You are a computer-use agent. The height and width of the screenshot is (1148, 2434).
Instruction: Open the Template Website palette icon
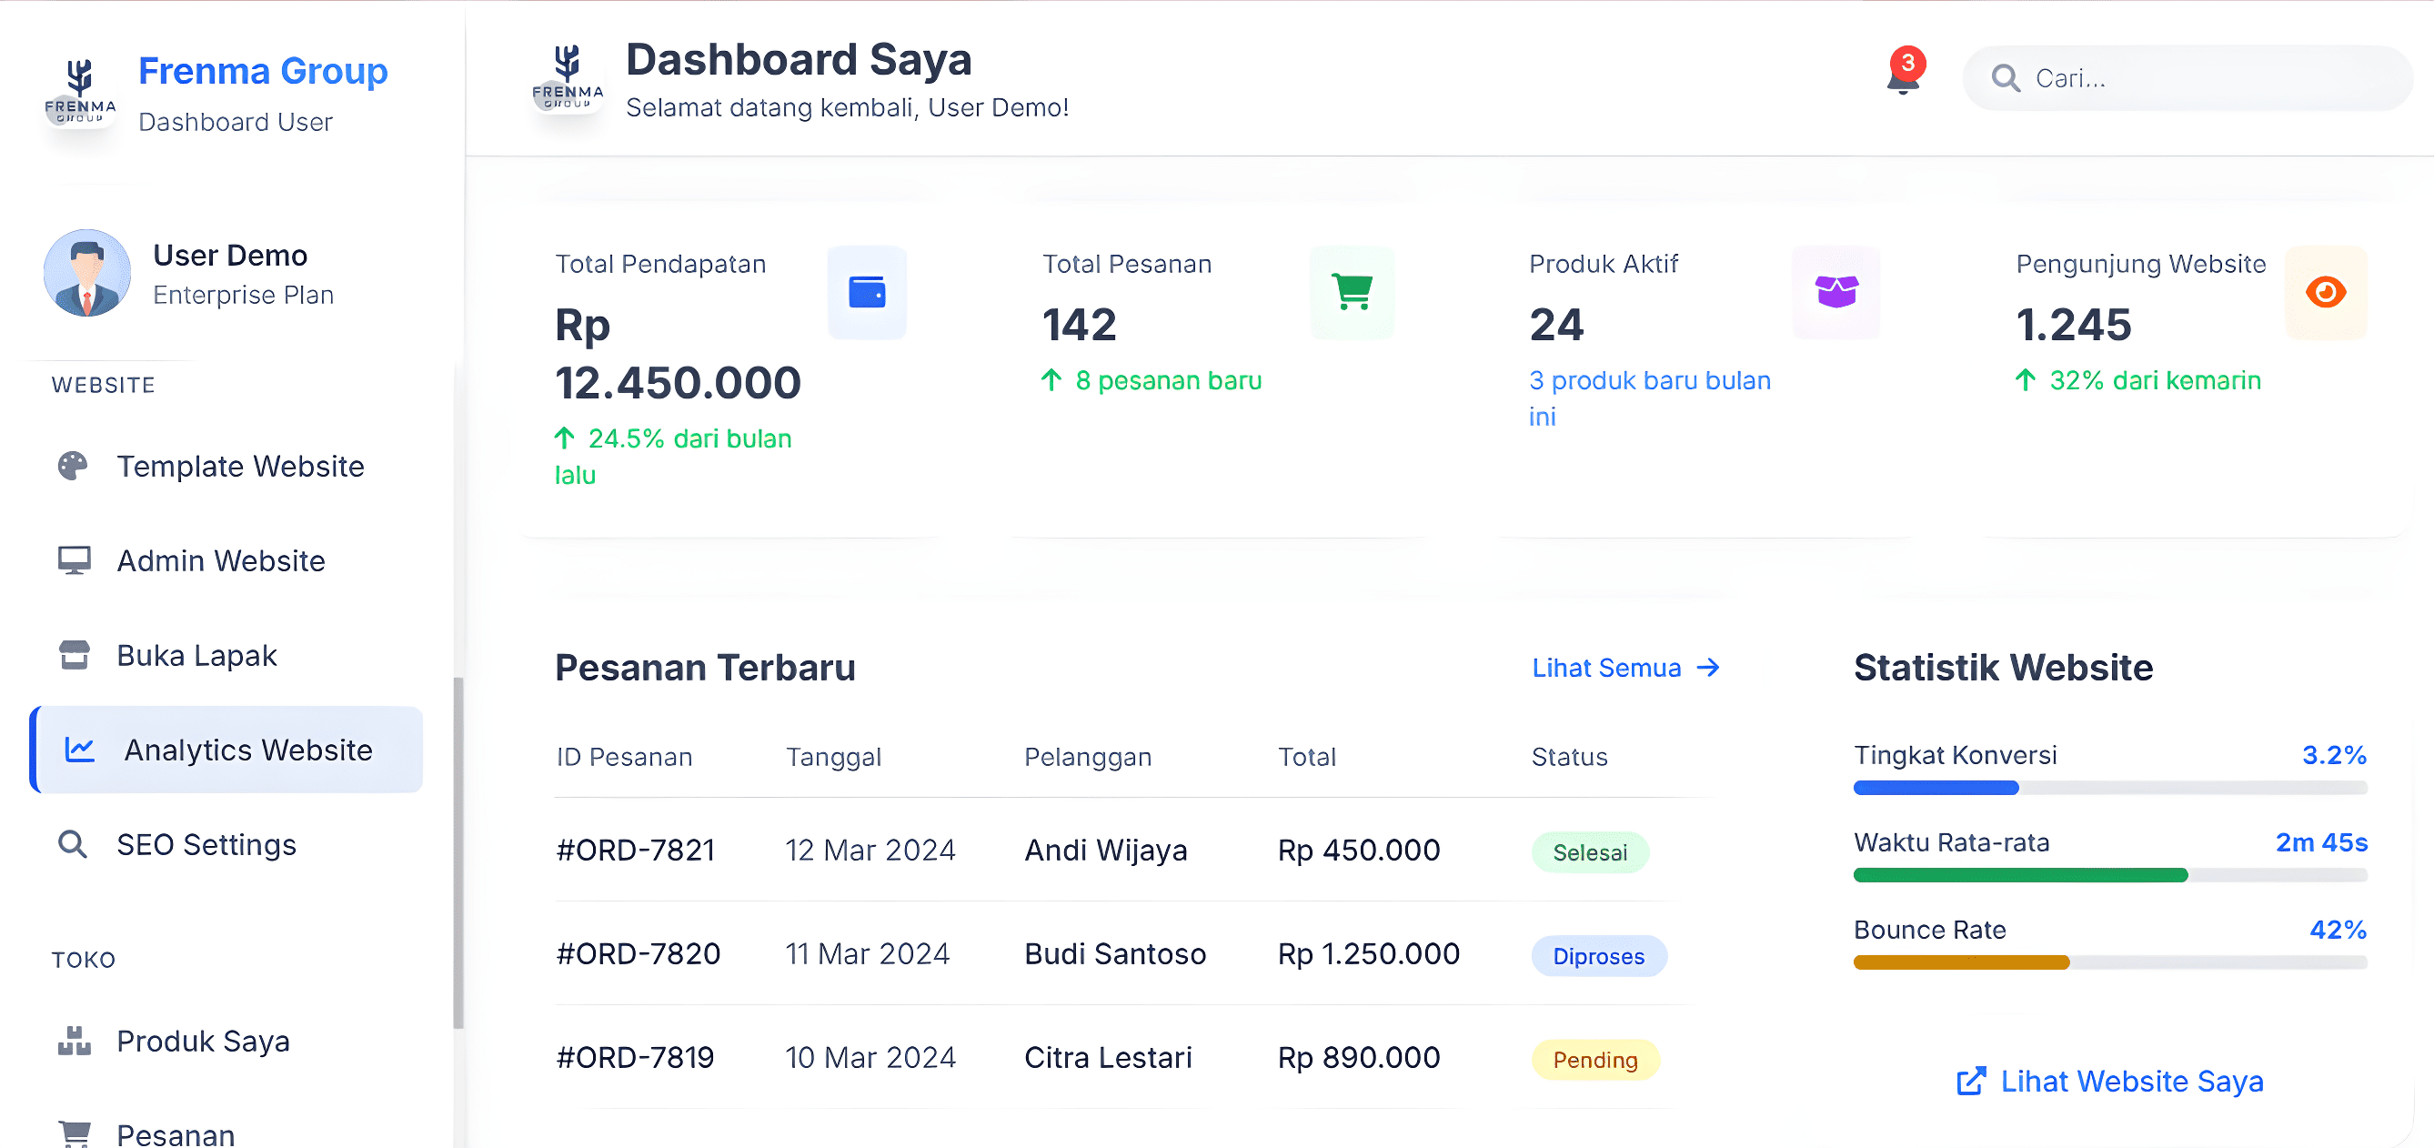pos(75,465)
